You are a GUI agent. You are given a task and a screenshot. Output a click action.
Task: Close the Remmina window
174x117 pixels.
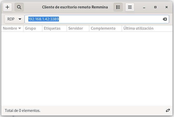[x=166, y=7]
